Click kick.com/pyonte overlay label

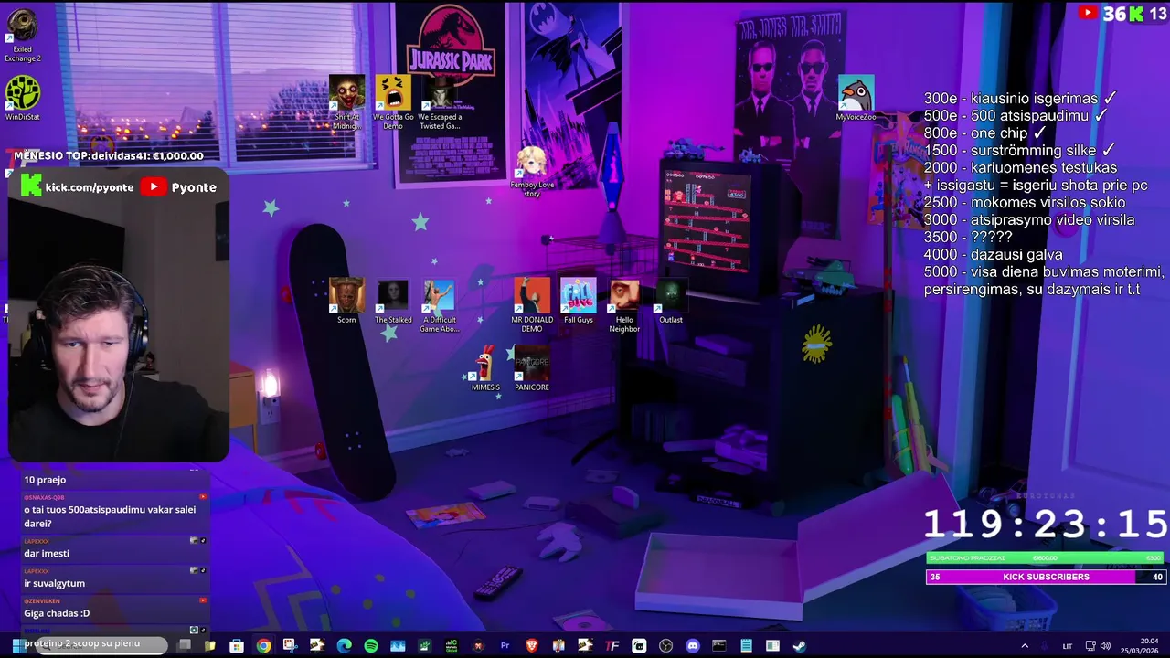(79, 186)
